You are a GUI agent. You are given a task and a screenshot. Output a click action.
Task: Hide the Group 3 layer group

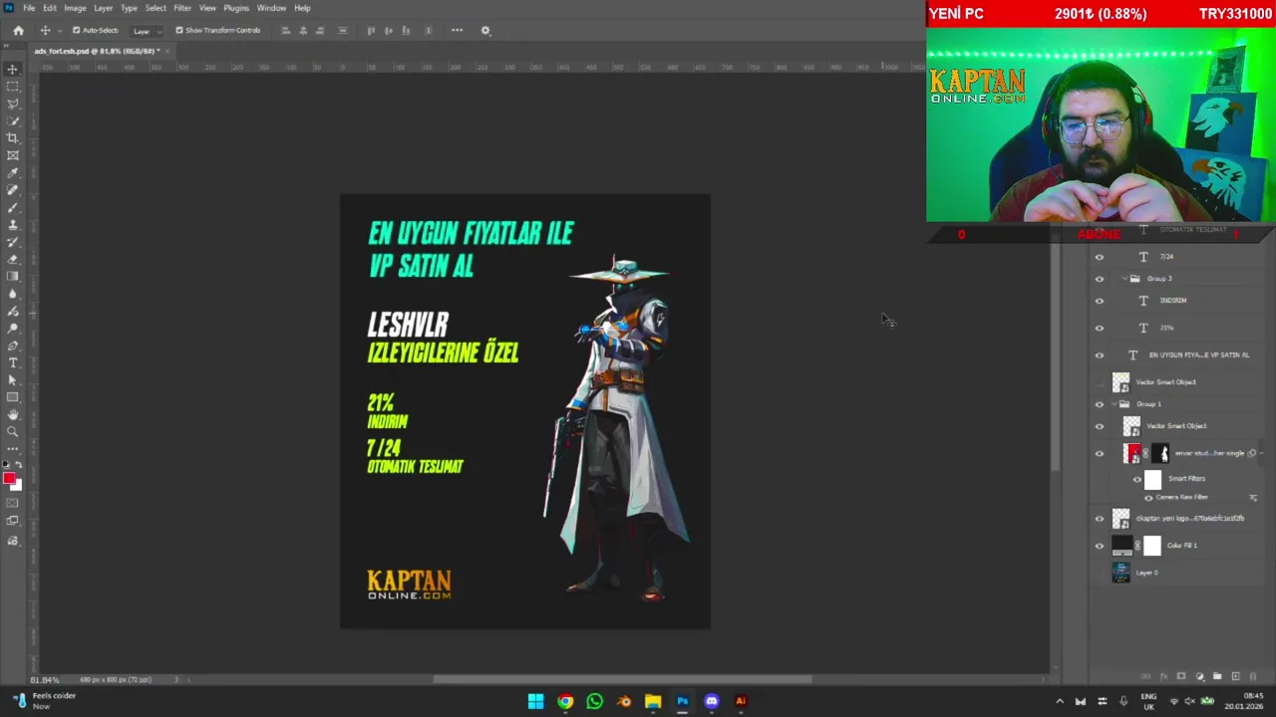1100,279
